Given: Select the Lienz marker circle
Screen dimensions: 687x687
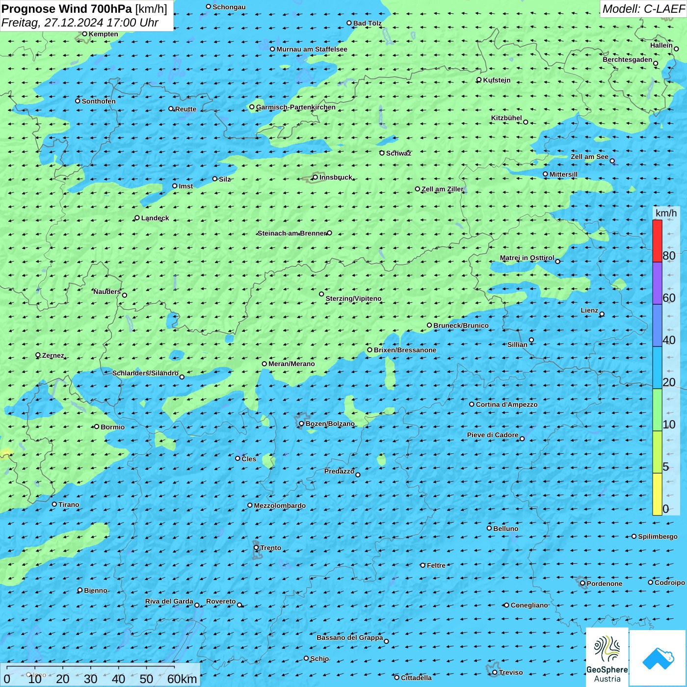Looking at the screenshot, I should (602, 314).
